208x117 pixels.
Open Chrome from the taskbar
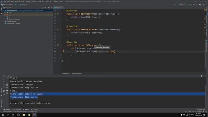[29, 115]
